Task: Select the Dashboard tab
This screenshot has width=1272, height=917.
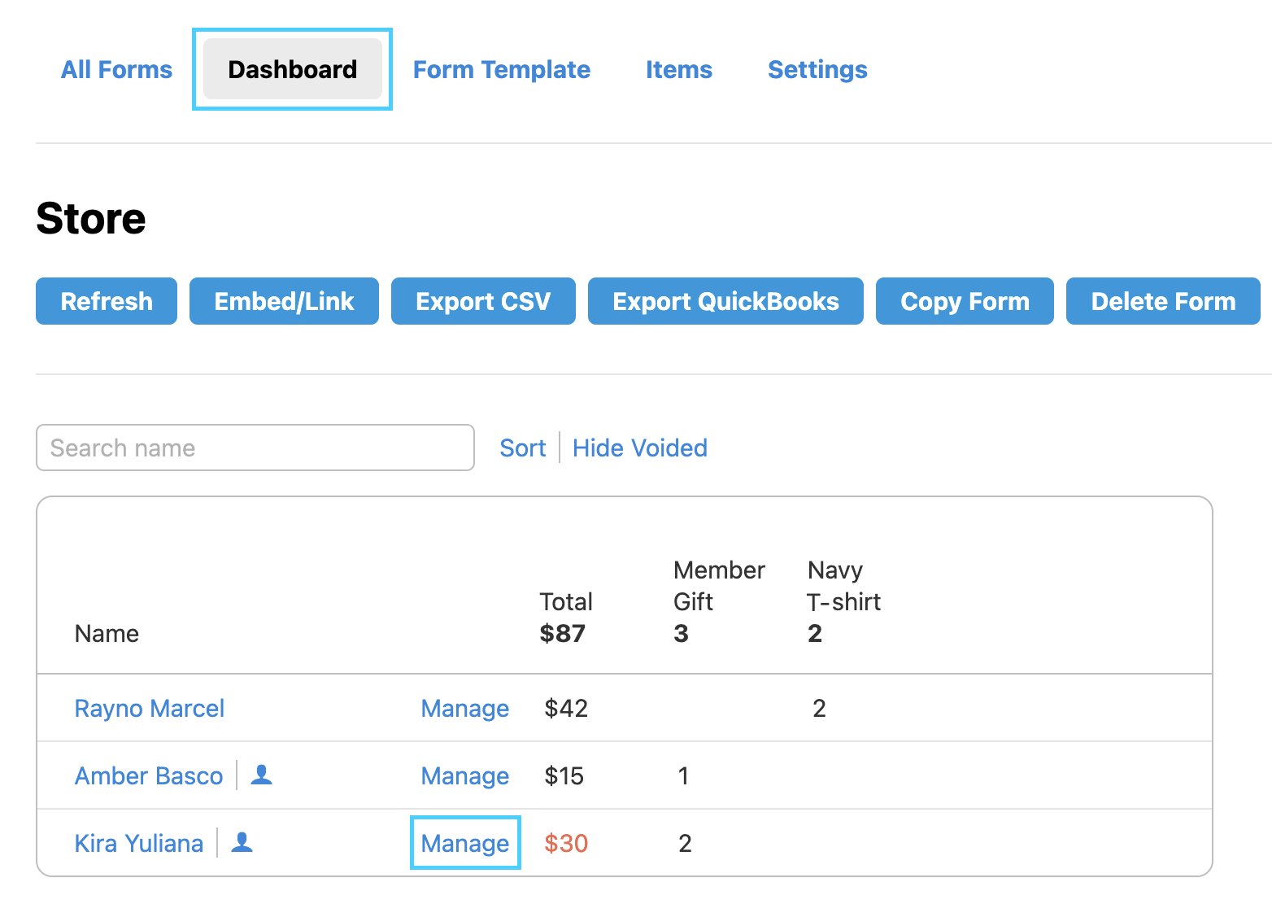Action: coord(292,70)
